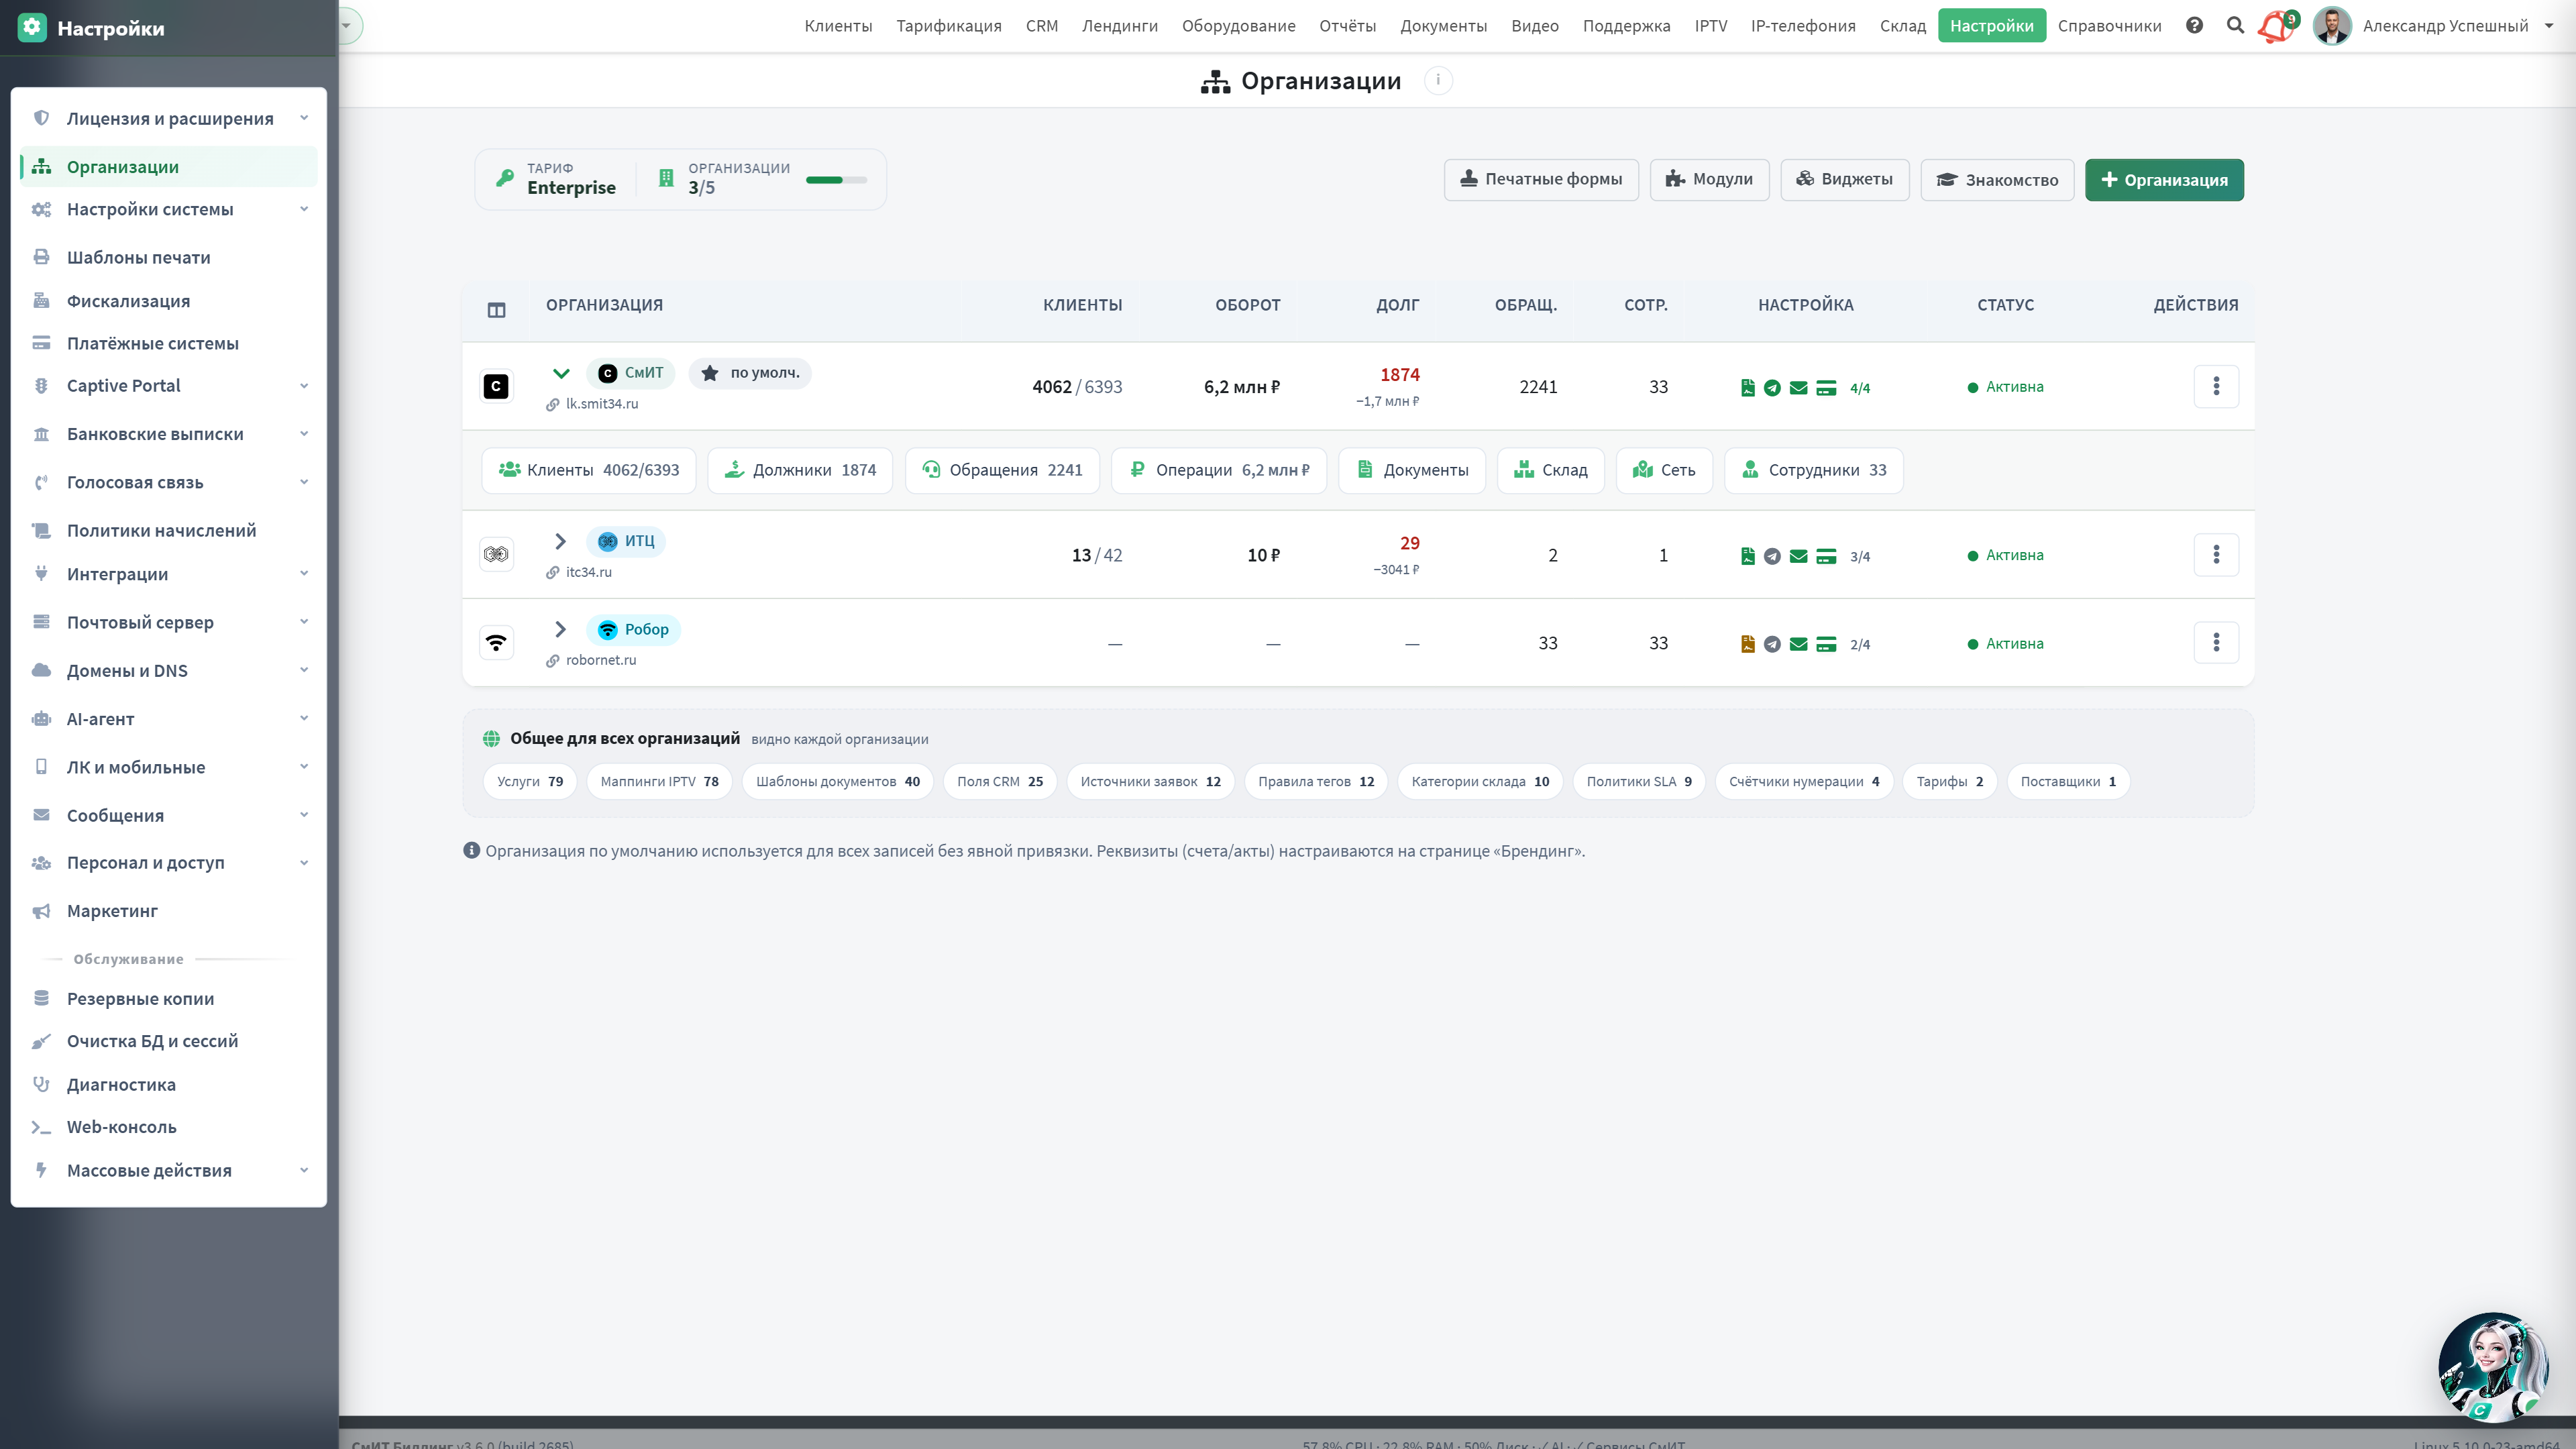The height and width of the screenshot is (1449, 2576).
Task: Open the lk.smit34.ru link
Action: 602,404
